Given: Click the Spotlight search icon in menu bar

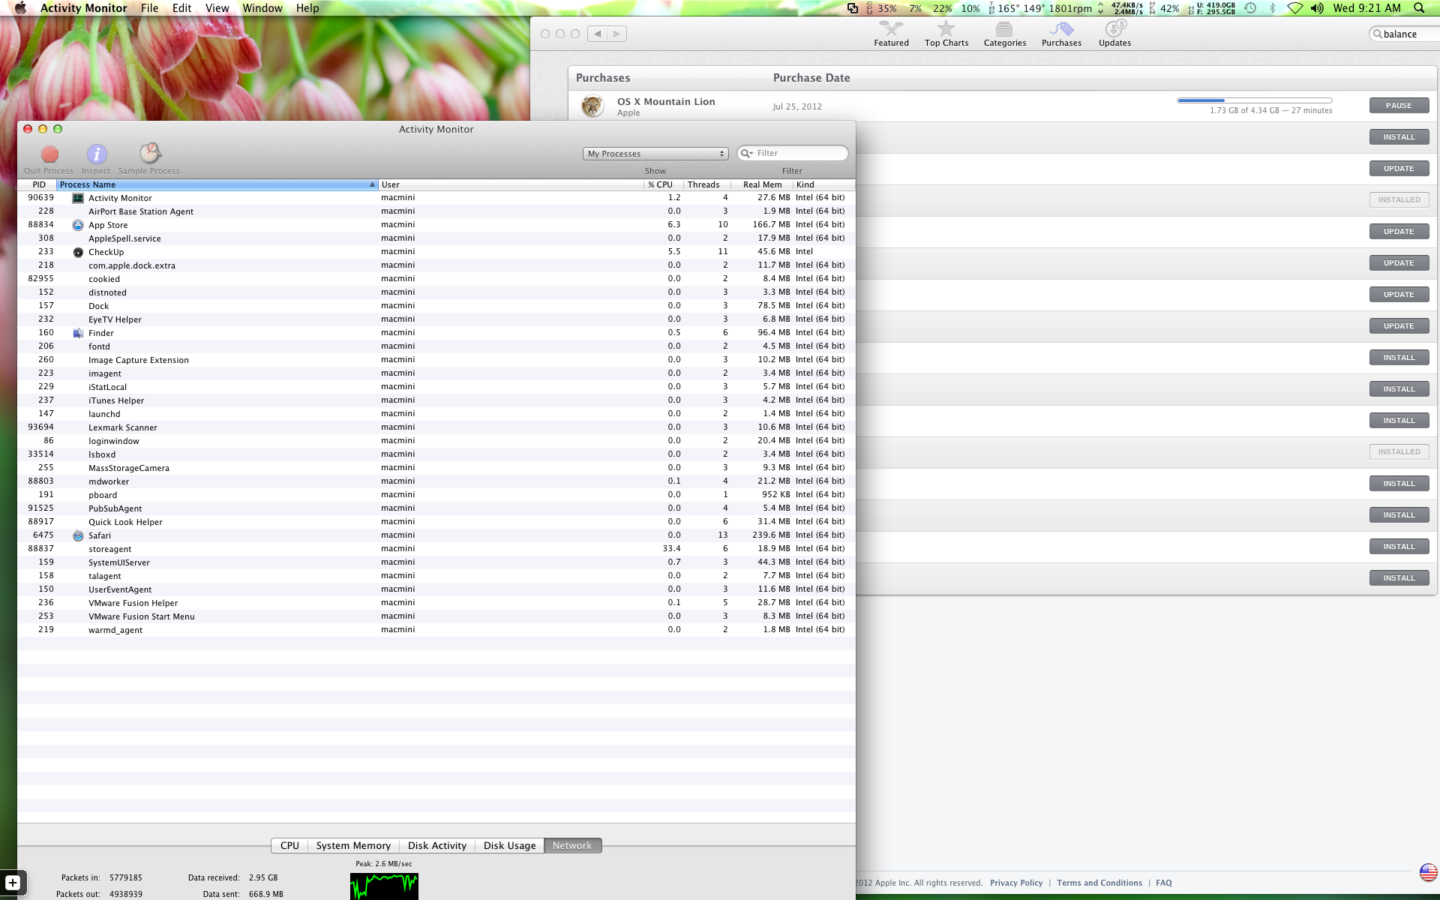Looking at the screenshot, I should click(1418, 8).
